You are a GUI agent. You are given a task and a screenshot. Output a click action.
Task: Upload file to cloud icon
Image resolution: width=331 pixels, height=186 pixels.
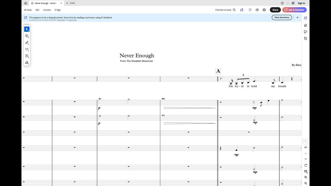257,10
